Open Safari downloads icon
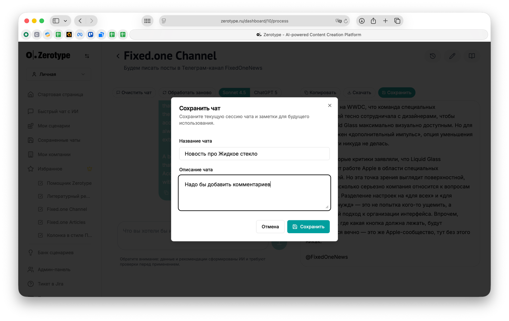This screenshot has height=321, width=509. point(362,21)
